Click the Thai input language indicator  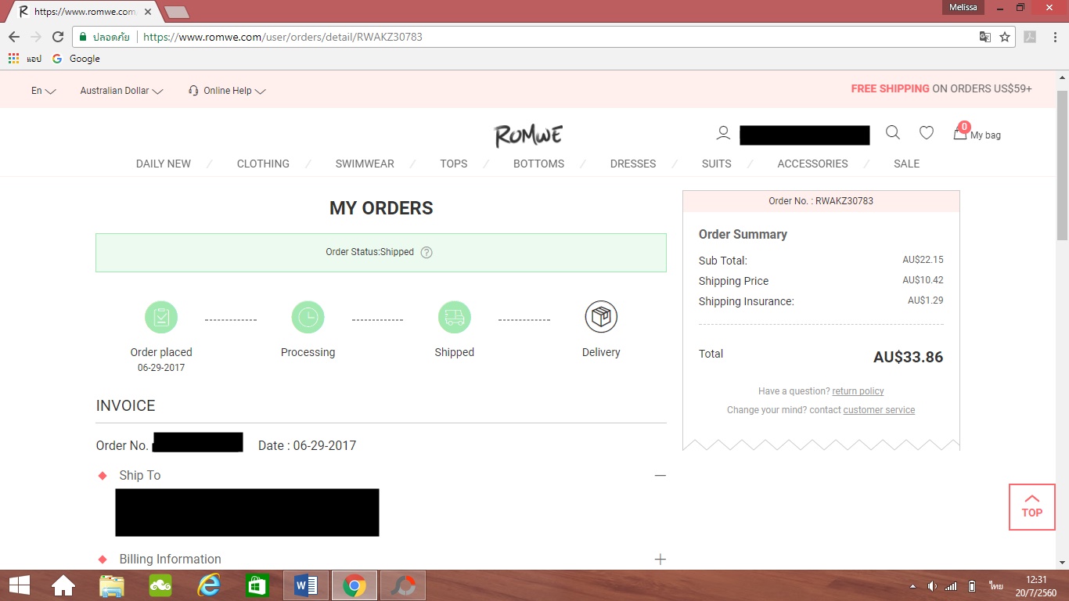(x=995, y=586)
